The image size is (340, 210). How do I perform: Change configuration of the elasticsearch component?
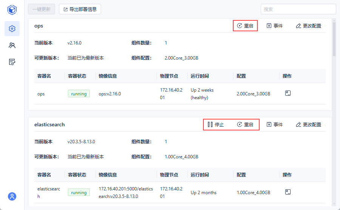pyautogui.click(x=308, y=124)
